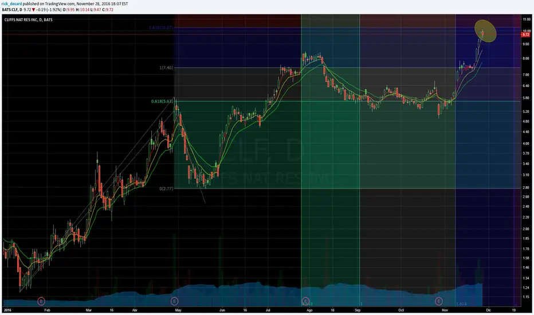The width and height of the screenshot is (534, 315).
Task: Click the Abr date axis label
Action: pyautogui.click(x=135, y=310)
